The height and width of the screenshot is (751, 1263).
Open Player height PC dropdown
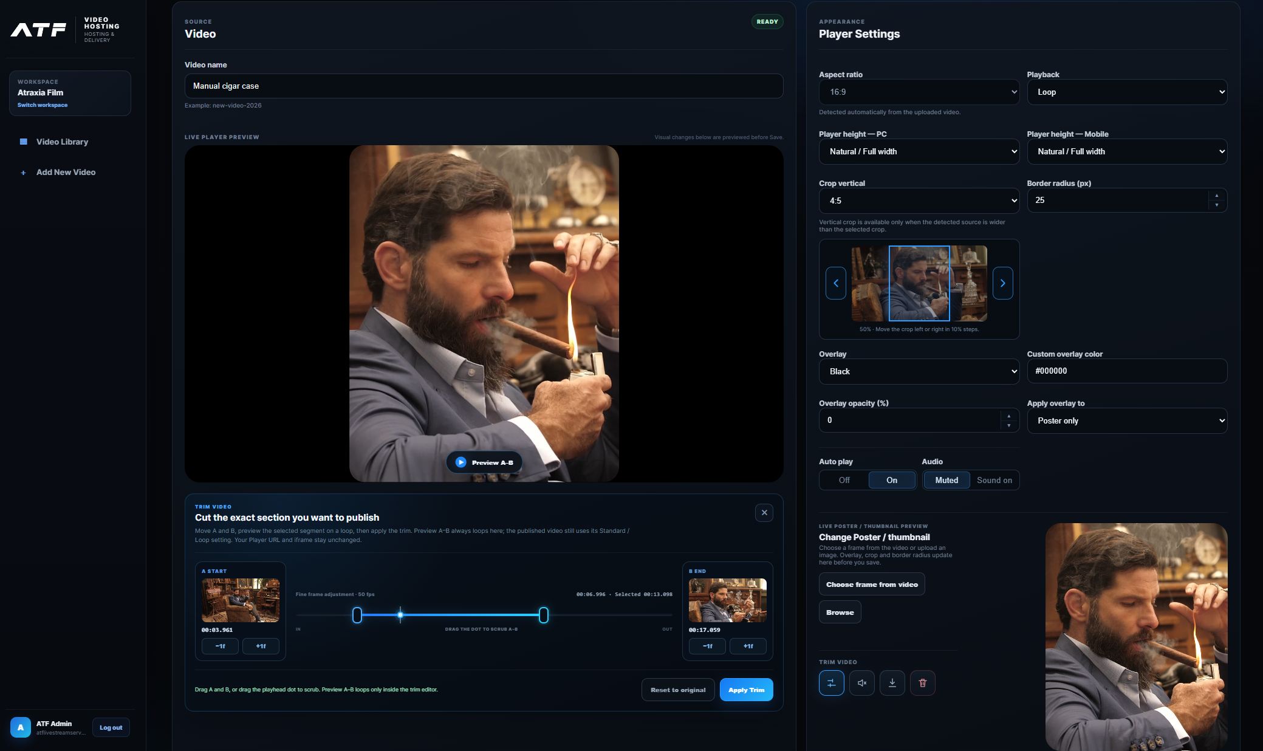point(919,152)
